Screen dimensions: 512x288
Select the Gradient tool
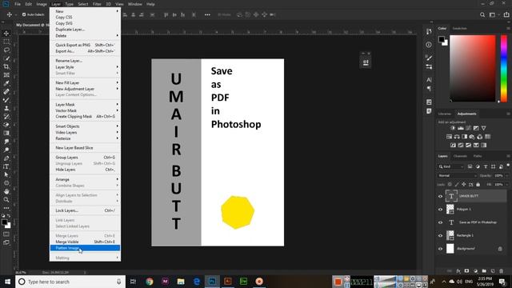coord(6,134)
